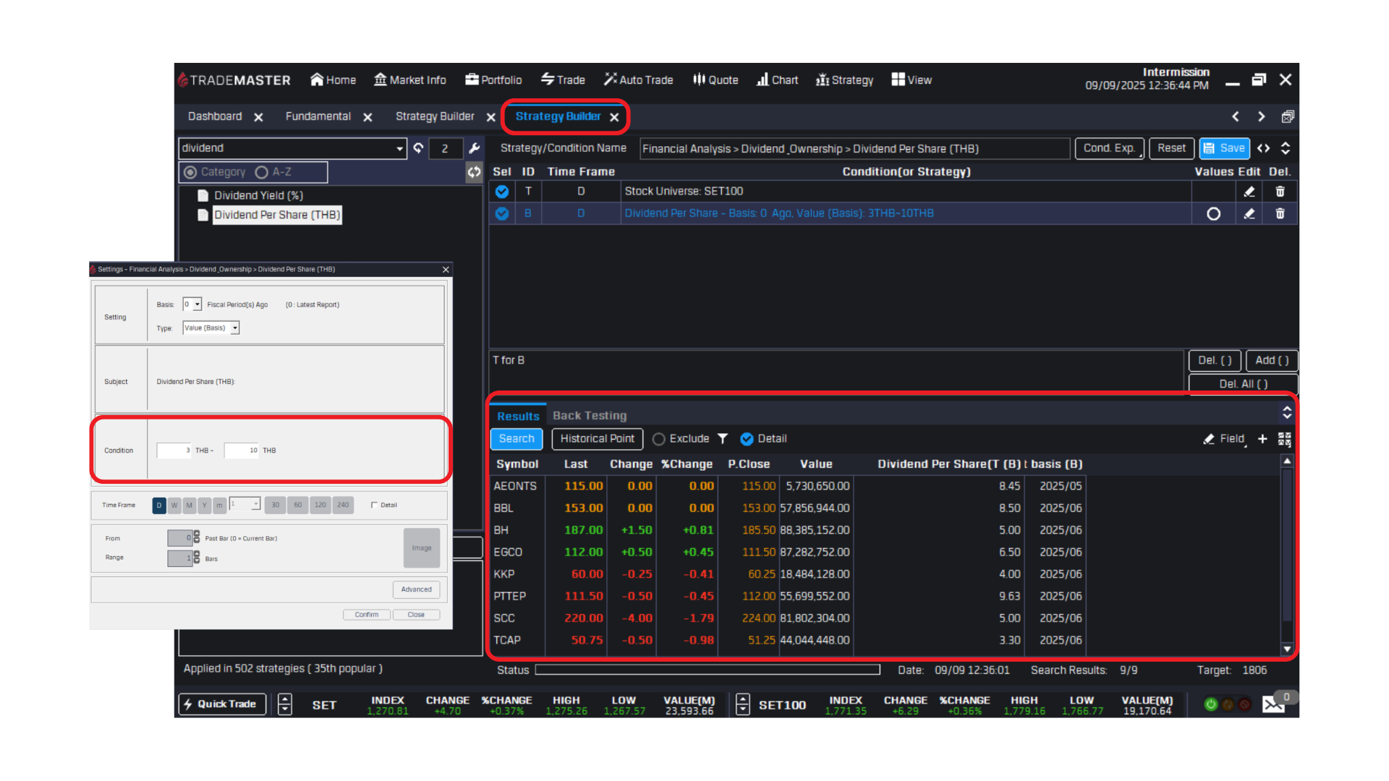
Task: Click the Quick Trade lightning button
Action: coord(222,704)
